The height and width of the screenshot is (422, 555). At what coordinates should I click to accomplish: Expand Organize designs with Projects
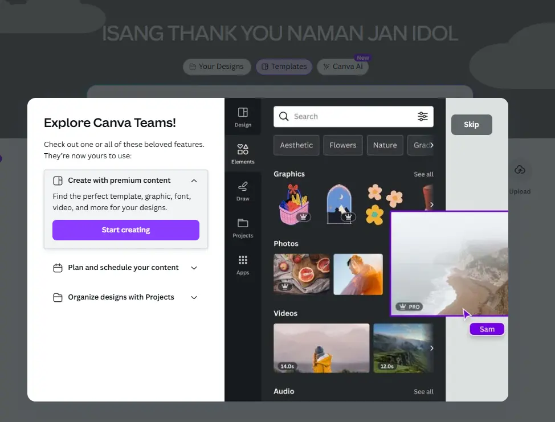click(x=194, y=297)
